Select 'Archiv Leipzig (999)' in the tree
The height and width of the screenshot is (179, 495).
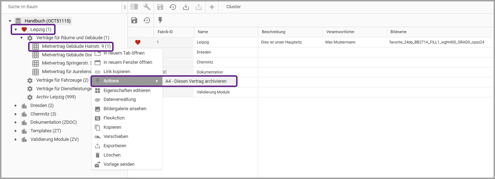pyautogui.click(x=56, y=97)
